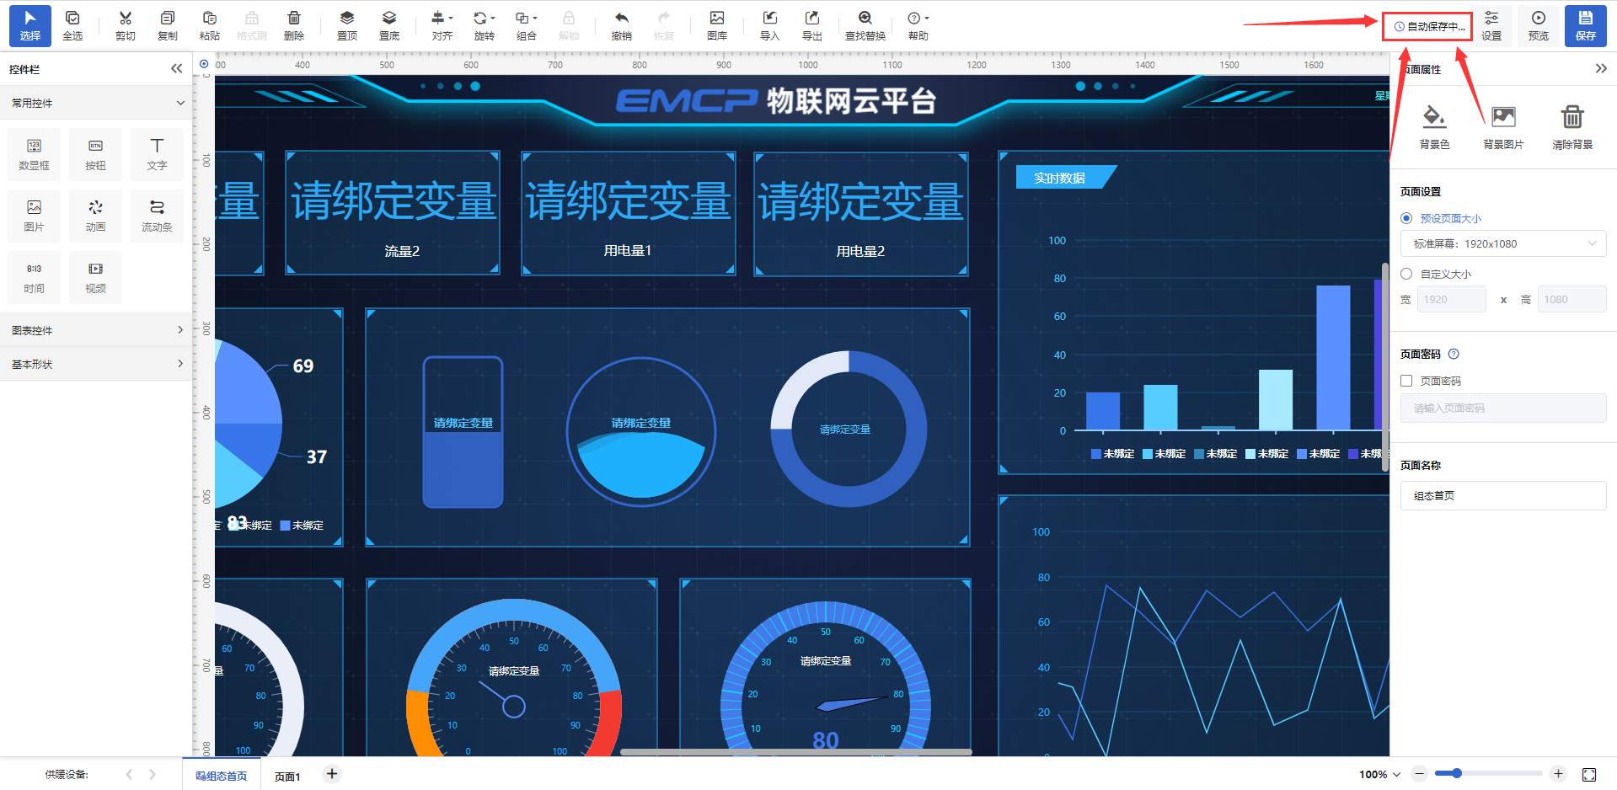This screenshot has height=790, width=1617.
Task: Click next device arrow beside 供暖设备
Action: click(152, 774)
